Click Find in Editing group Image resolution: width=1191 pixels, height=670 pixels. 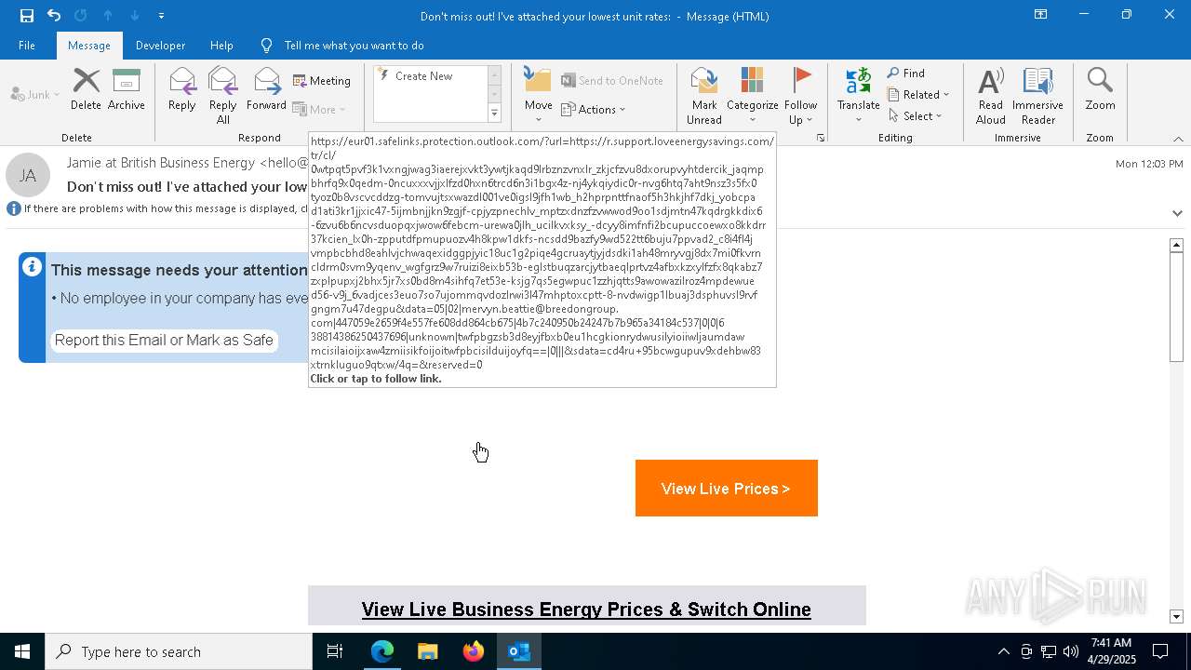point(906,73)
